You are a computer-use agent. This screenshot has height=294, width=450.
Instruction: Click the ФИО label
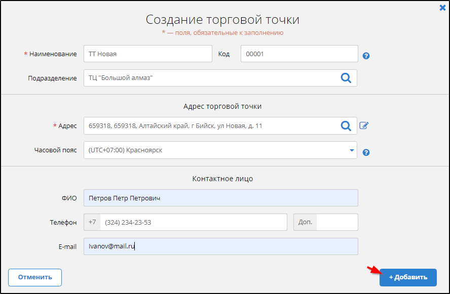(x=69, y=198)
